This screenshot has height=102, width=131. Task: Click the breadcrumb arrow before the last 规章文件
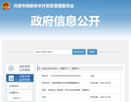click(x=70, y=68)
